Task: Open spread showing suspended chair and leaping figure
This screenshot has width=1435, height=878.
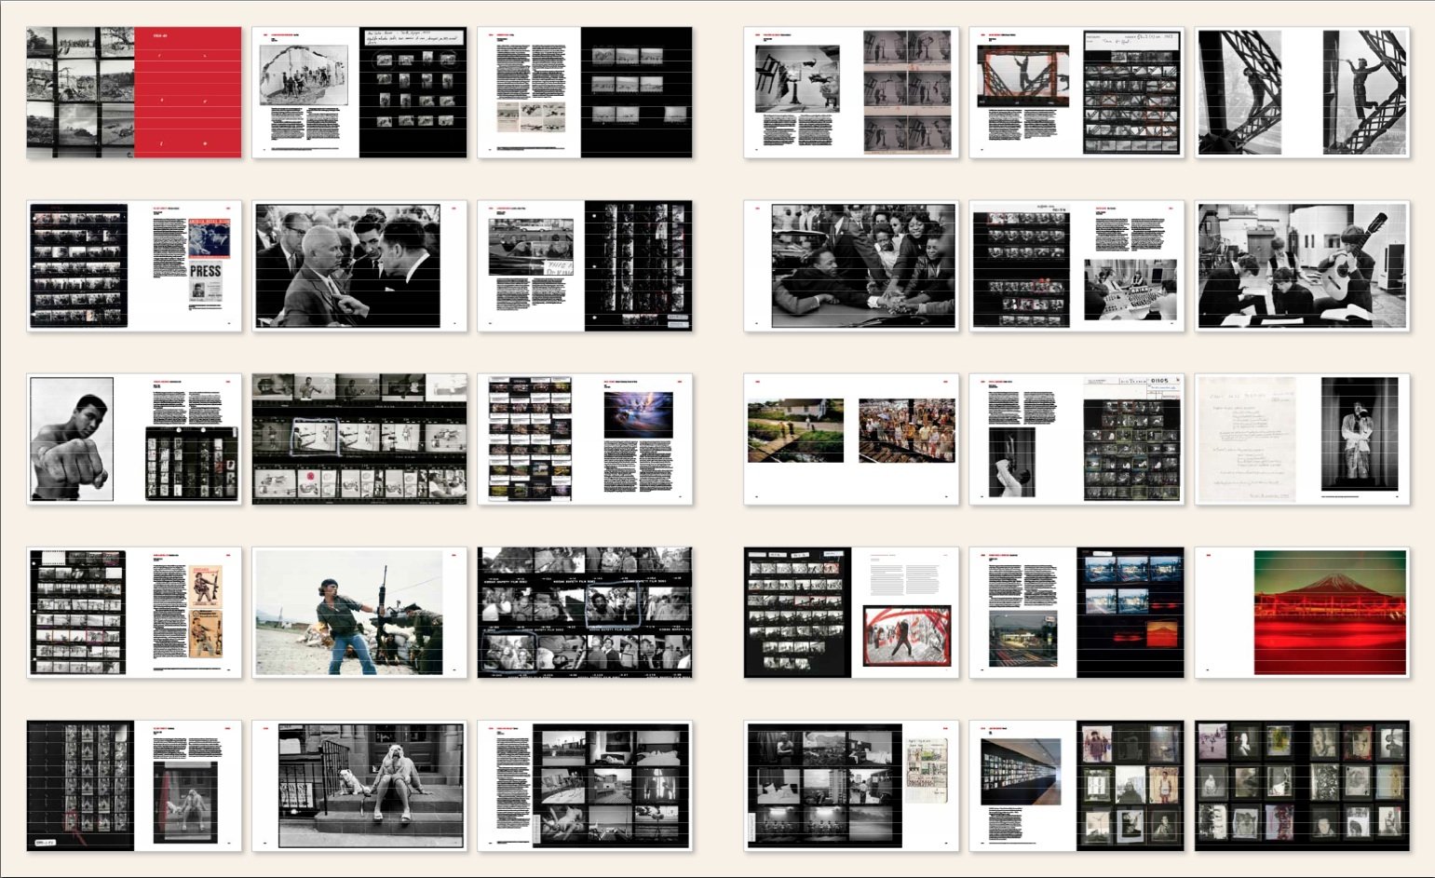Action: point(851,92)
